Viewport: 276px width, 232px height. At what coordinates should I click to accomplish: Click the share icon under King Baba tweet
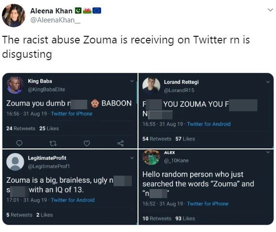[x=121, y=143]
